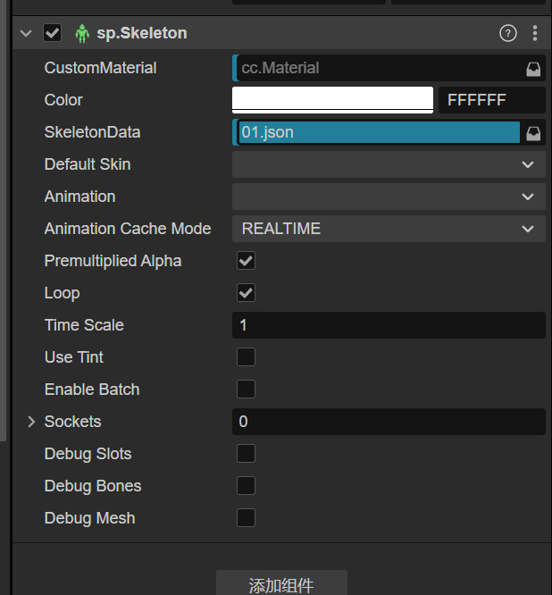Click the SkeletonData asset picker icon
Viewport: 552px width, 595px height.
533,133
